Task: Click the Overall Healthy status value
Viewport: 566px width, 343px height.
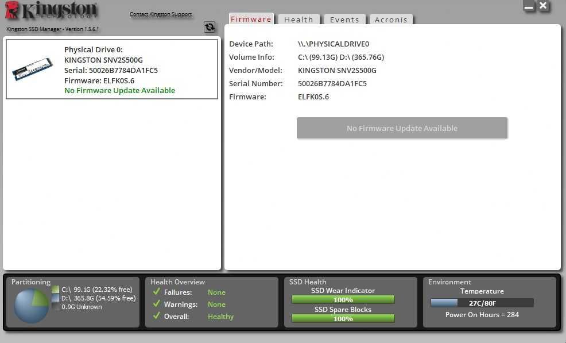Action: point(220,316)
